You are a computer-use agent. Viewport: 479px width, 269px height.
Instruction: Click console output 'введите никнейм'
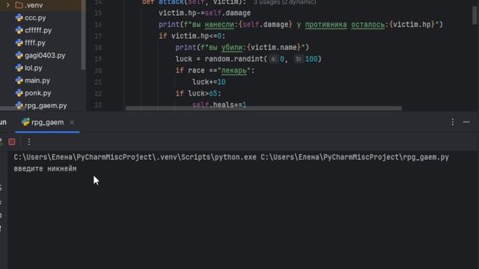click(x=45, y=169)
